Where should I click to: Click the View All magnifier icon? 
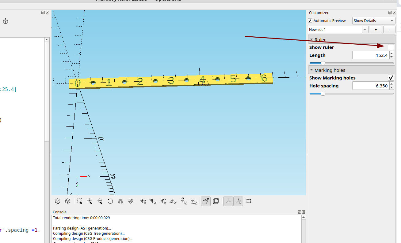79,201
